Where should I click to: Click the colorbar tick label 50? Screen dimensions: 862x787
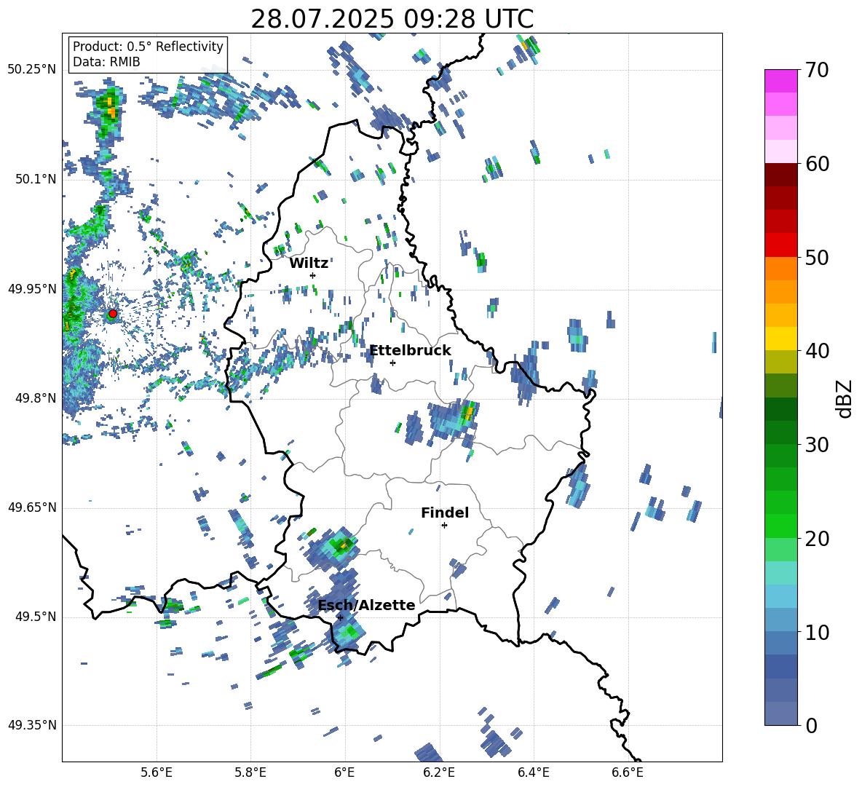pos(817,258)
